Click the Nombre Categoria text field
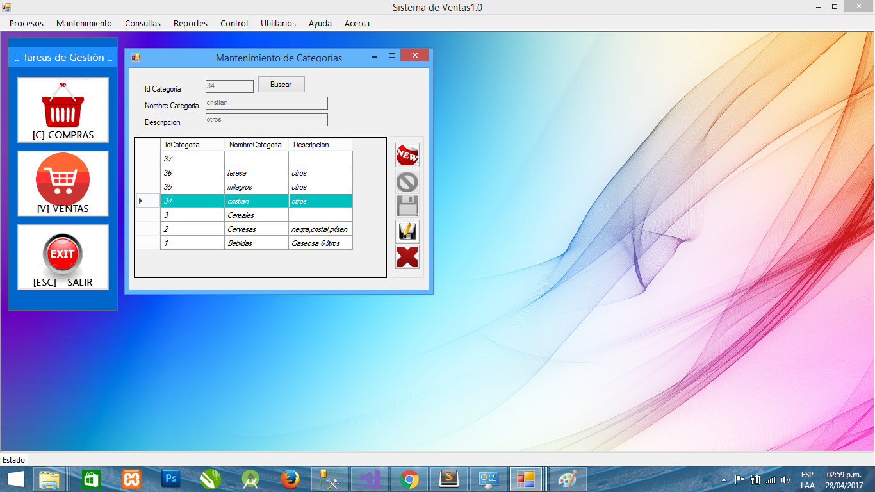This screenshot has height=492, width=875. [266, 103]
